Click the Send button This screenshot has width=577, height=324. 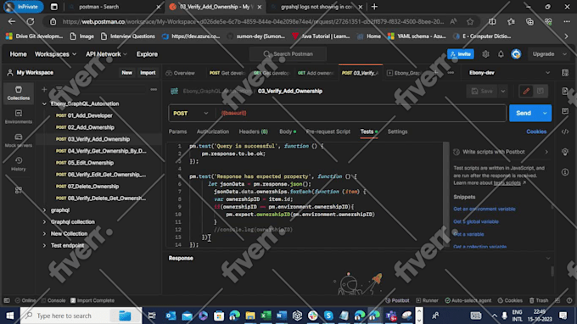[x=524, y=114]
